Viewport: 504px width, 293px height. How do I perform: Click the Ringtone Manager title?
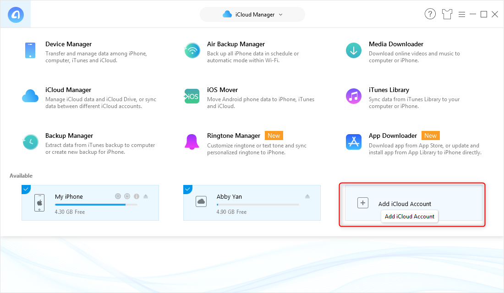tap(234, 136)
